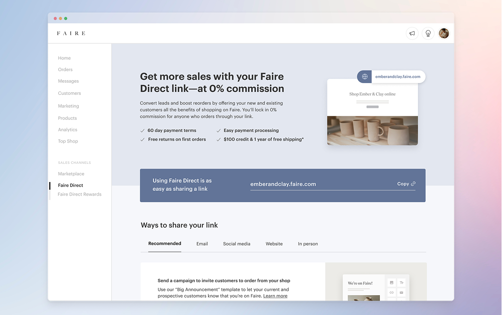Select Products in the sidebar
Screen dimensions: 502x315
click(x=68, y=118)
